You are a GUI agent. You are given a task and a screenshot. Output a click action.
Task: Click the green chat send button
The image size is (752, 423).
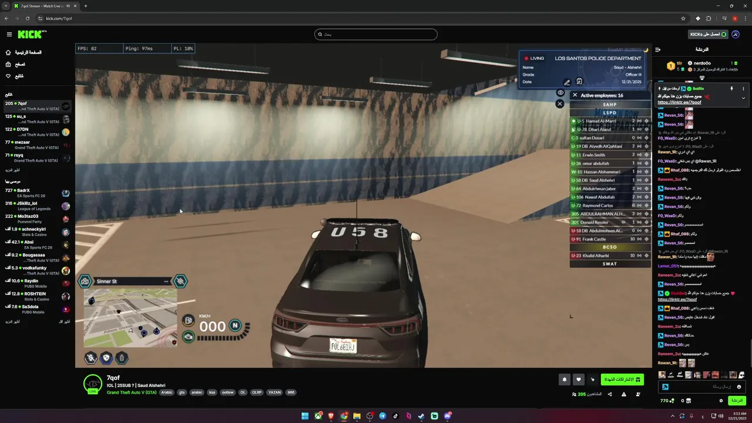click(x=737, y=401)
